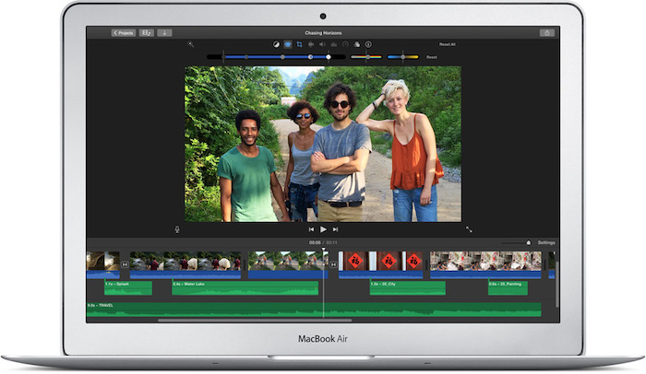Click the vertical timeline scrollbar

point(557,284)
